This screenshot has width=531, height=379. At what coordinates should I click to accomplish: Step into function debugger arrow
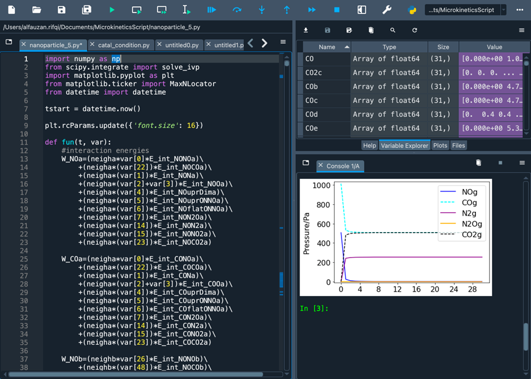pos(262,10)
